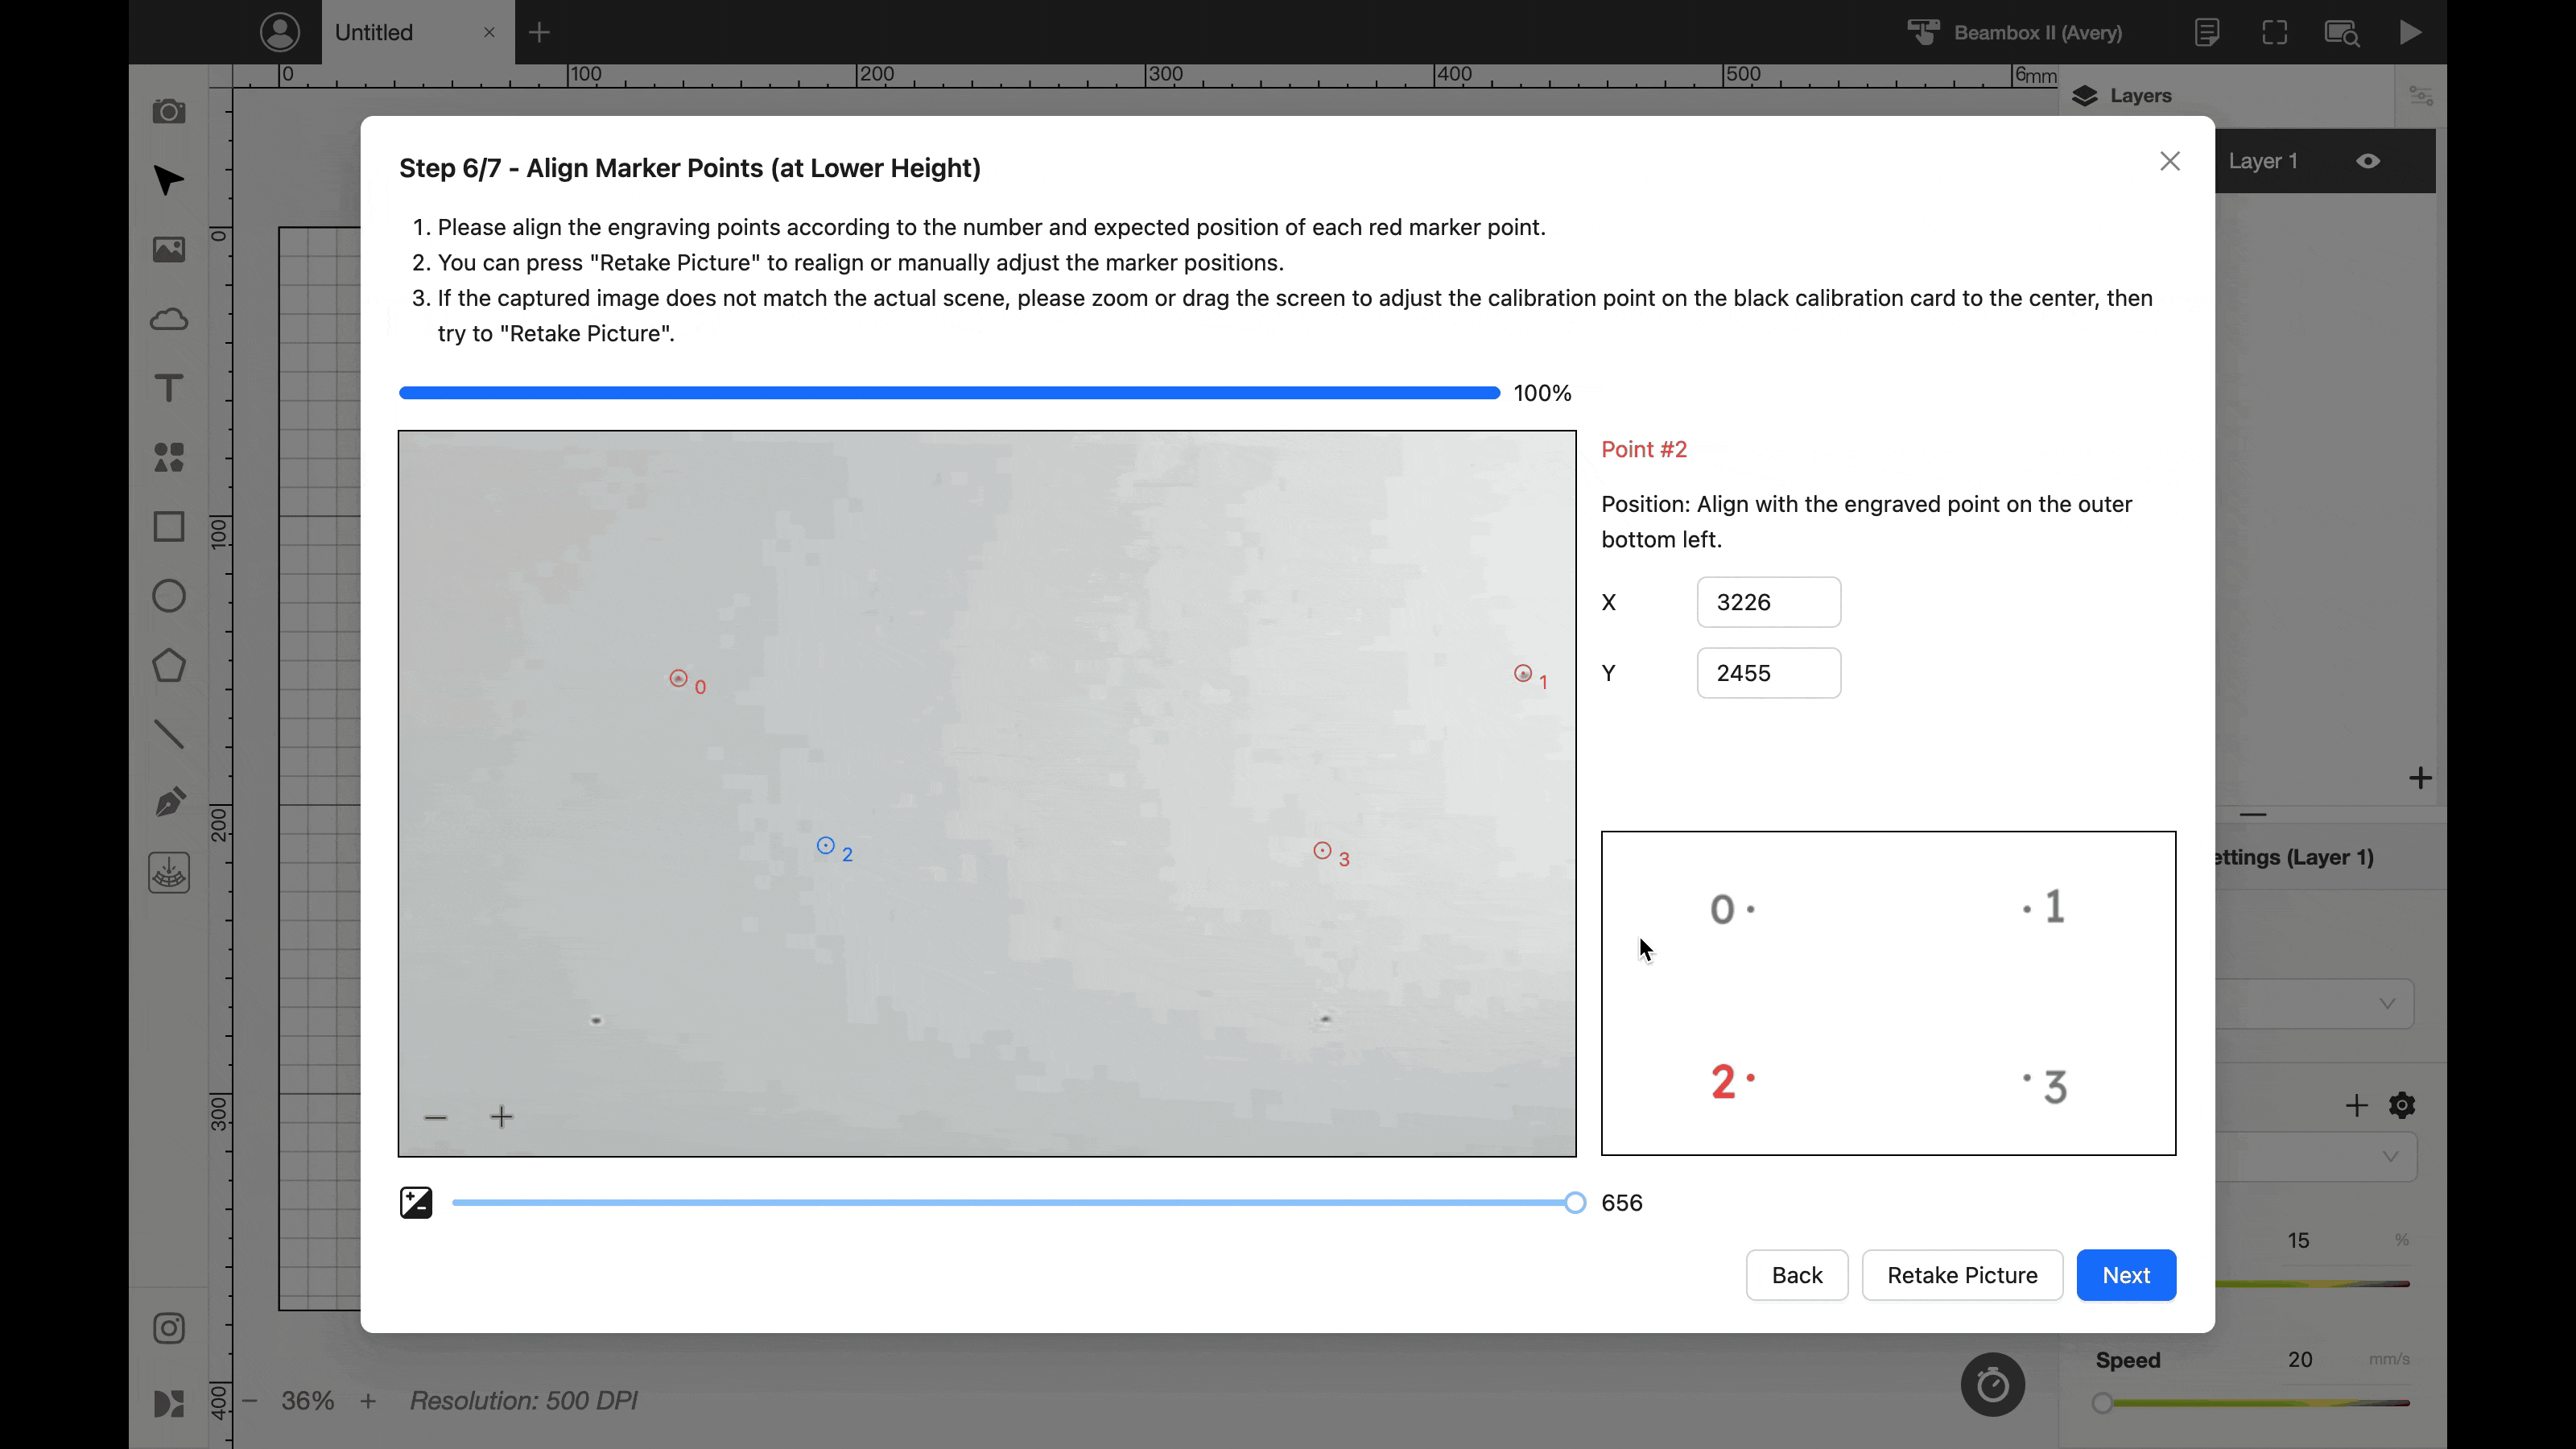
Task: Click the X coordinate input field
Action: point(1768,602)
